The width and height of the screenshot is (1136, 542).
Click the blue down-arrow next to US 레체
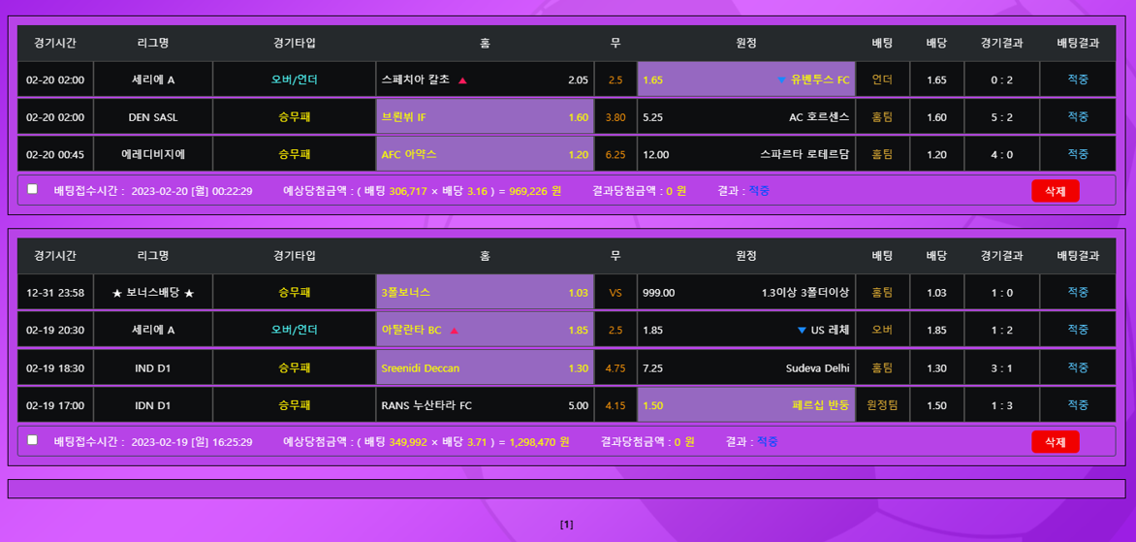(x=802, y=331)
